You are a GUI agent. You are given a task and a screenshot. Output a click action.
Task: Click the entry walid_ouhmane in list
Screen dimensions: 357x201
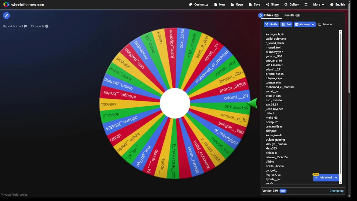pyautogui.click(x=276, y=39)
